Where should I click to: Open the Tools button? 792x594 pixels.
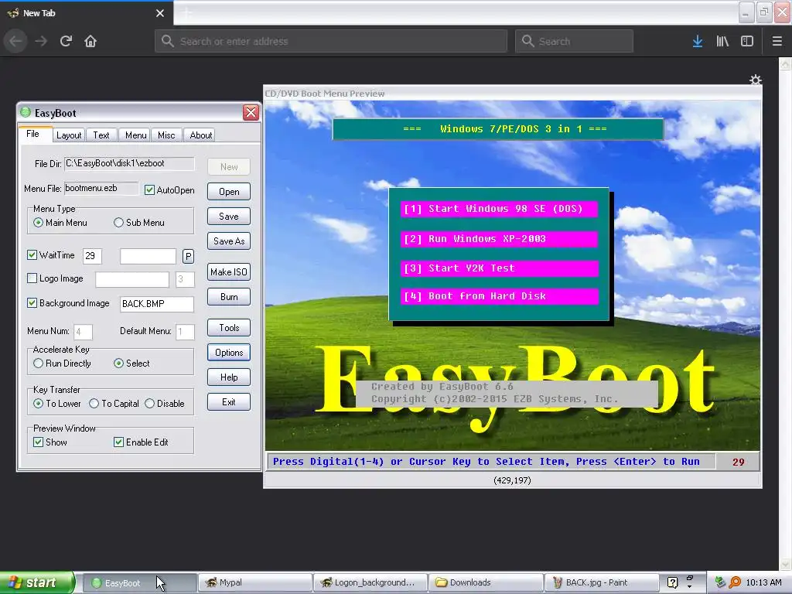229,328
